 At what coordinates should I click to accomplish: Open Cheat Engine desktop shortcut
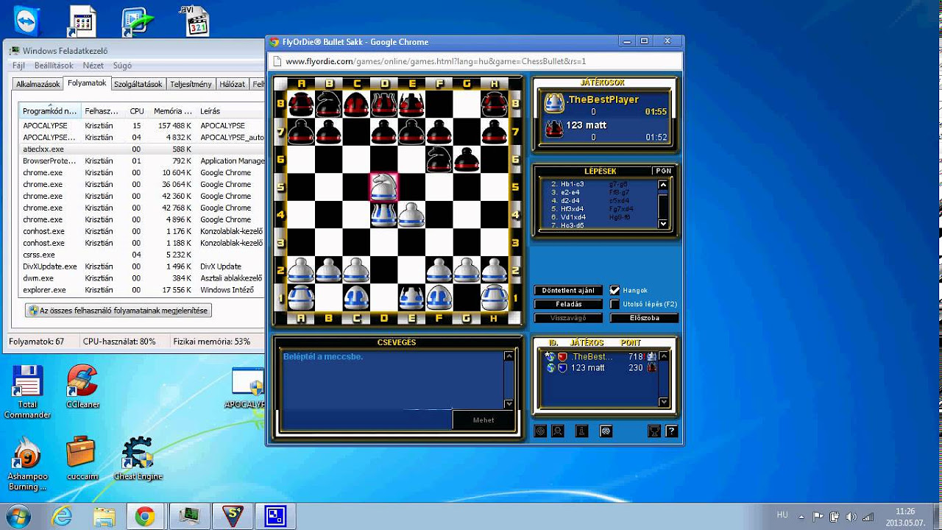pyautogui.click(x=138, y=458)
